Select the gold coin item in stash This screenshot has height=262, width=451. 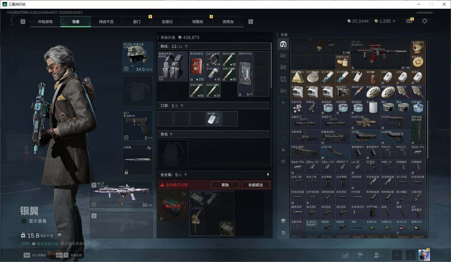[x=418, y=62]
